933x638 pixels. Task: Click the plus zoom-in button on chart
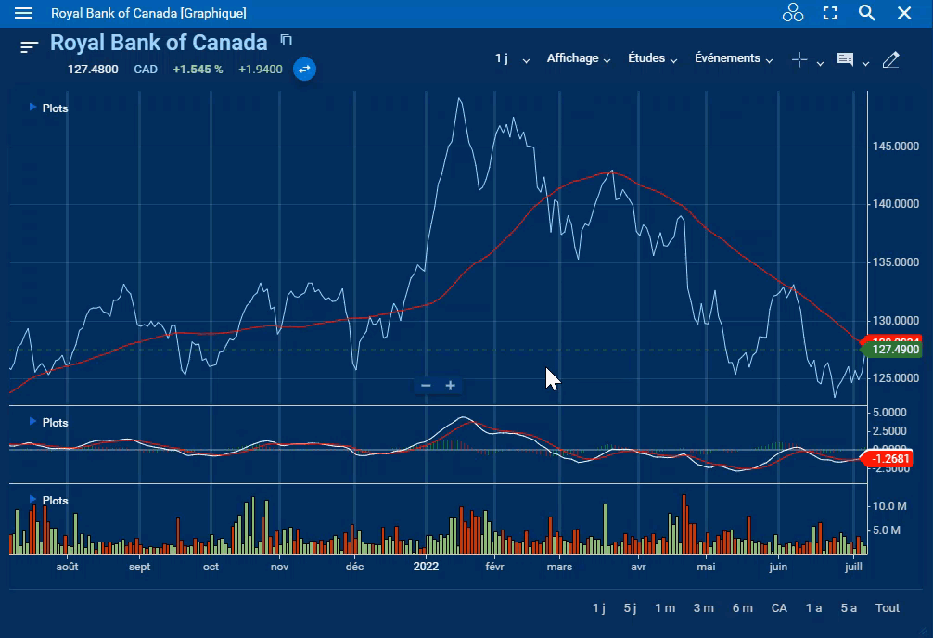(451, 385)
